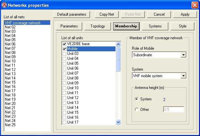This screenshot has width=200, height=136.
Task: Cancel the network properties dialog
Action: coord(159,14)
